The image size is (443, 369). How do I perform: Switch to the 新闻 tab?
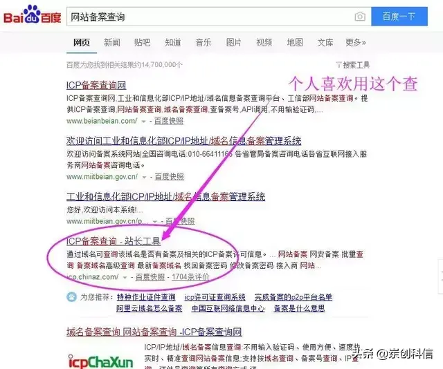pyautogui.click(x=112, y=43)
